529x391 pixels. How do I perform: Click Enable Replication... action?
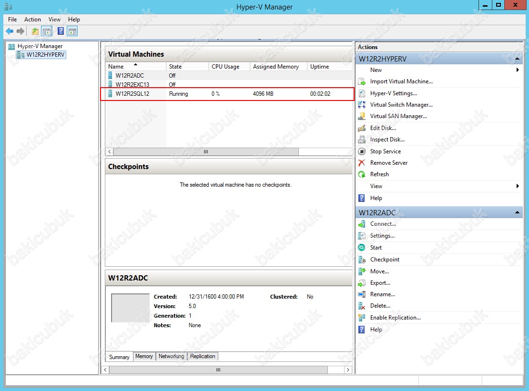[x=396, y=318]
